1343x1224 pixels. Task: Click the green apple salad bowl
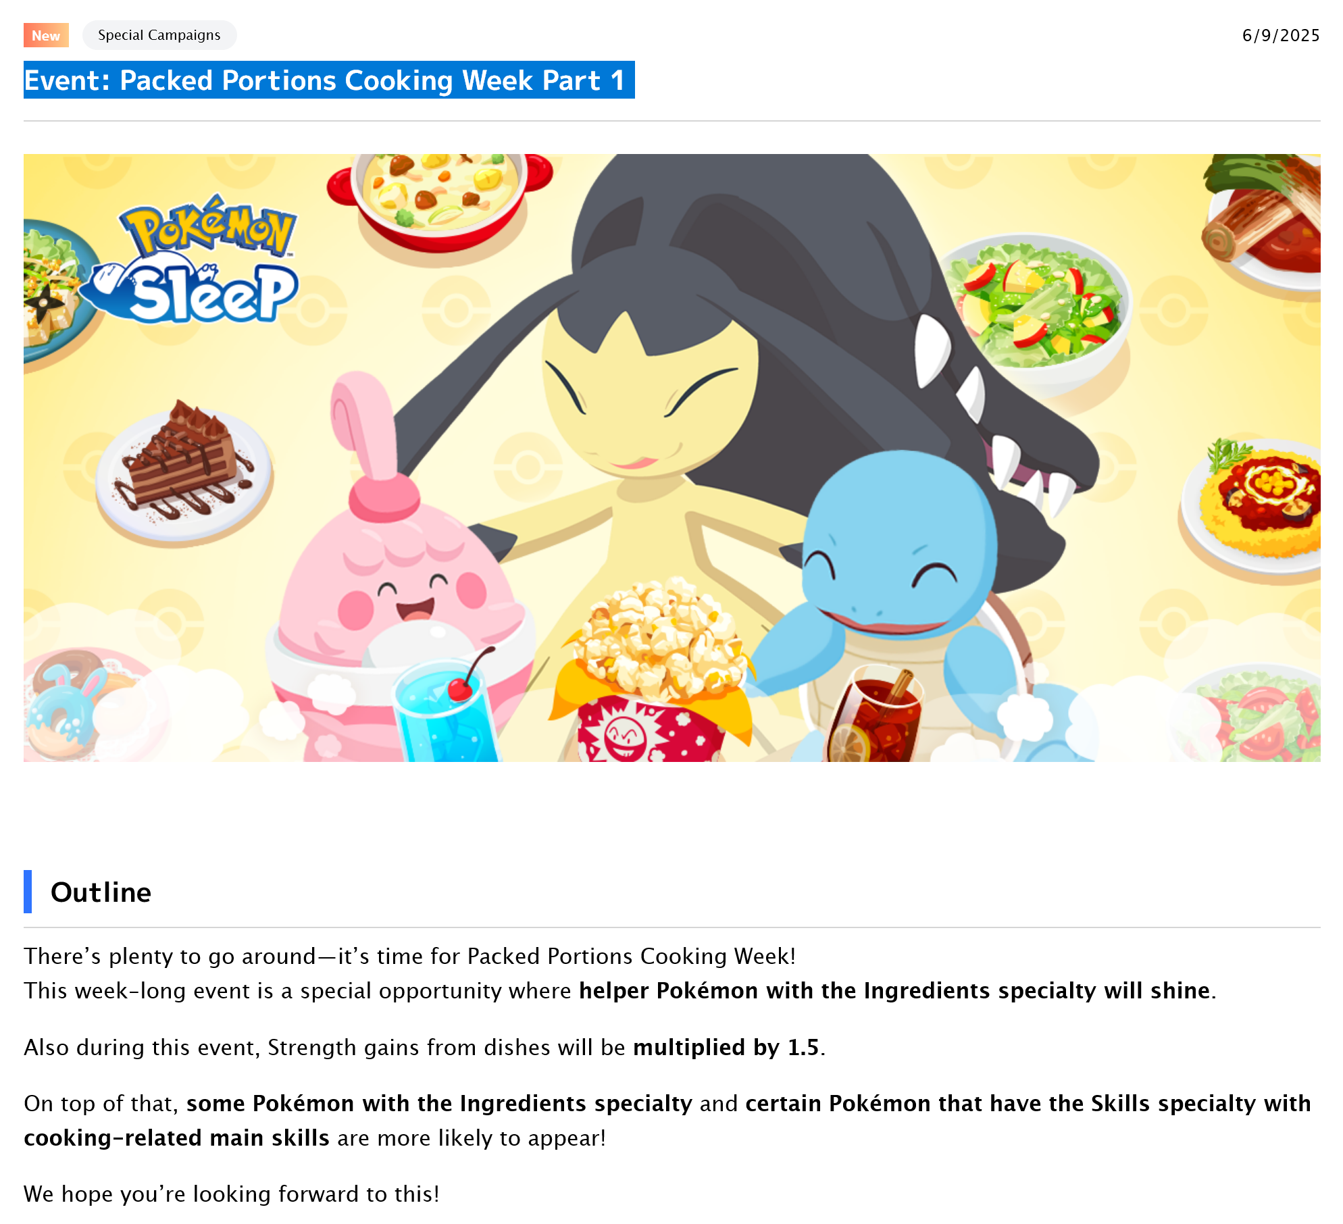1034,307
